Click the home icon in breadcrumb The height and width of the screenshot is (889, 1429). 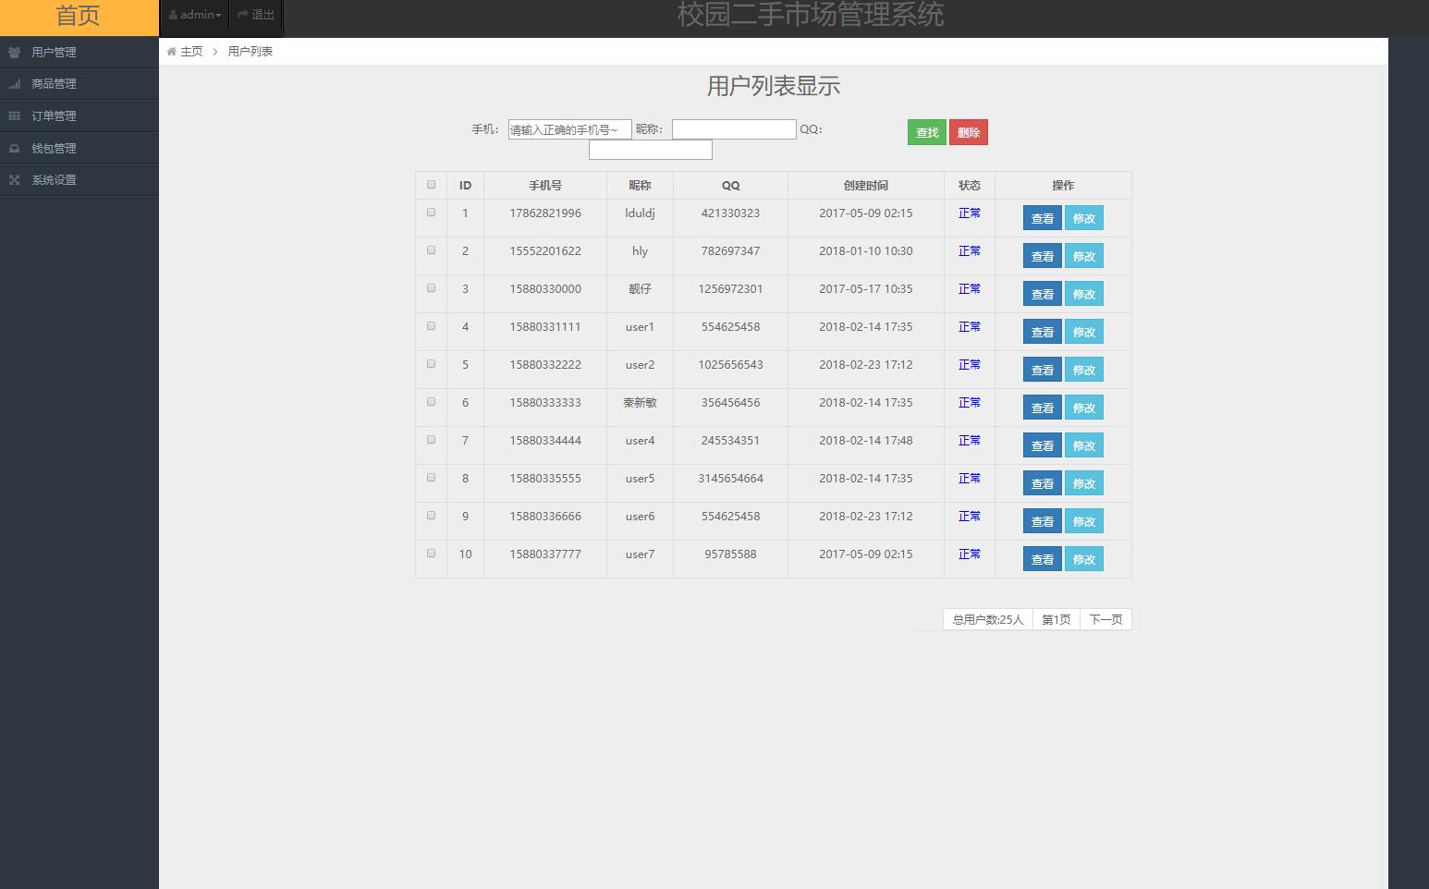coord(172,52)
